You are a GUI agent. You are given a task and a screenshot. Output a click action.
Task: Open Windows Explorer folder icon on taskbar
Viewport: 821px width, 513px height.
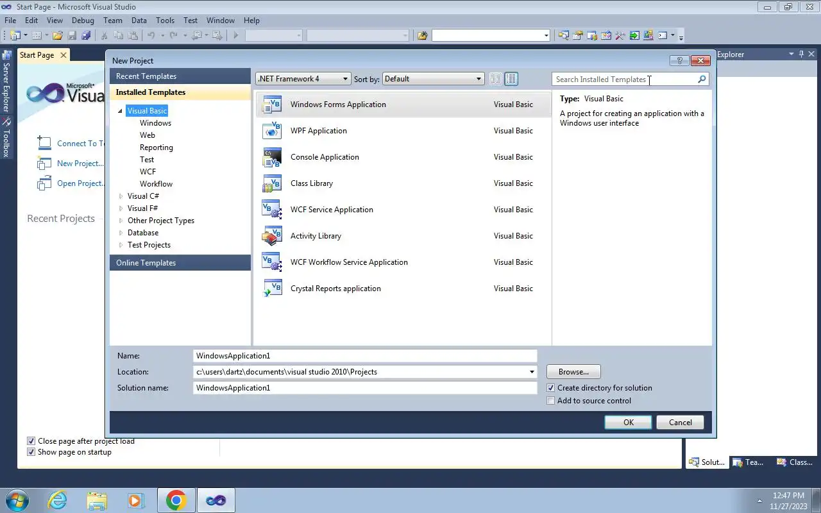(x=96, y=500)
